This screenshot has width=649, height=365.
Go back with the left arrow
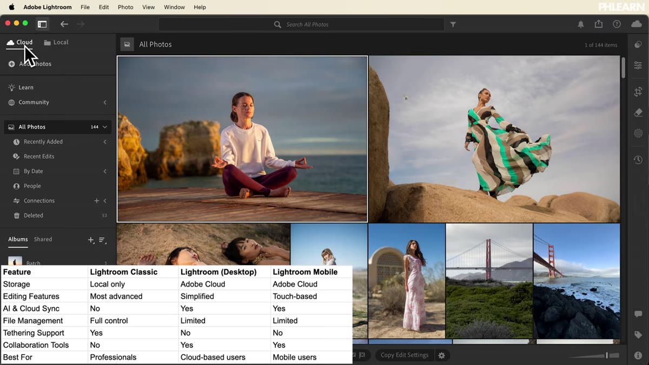tap(64, 24)
